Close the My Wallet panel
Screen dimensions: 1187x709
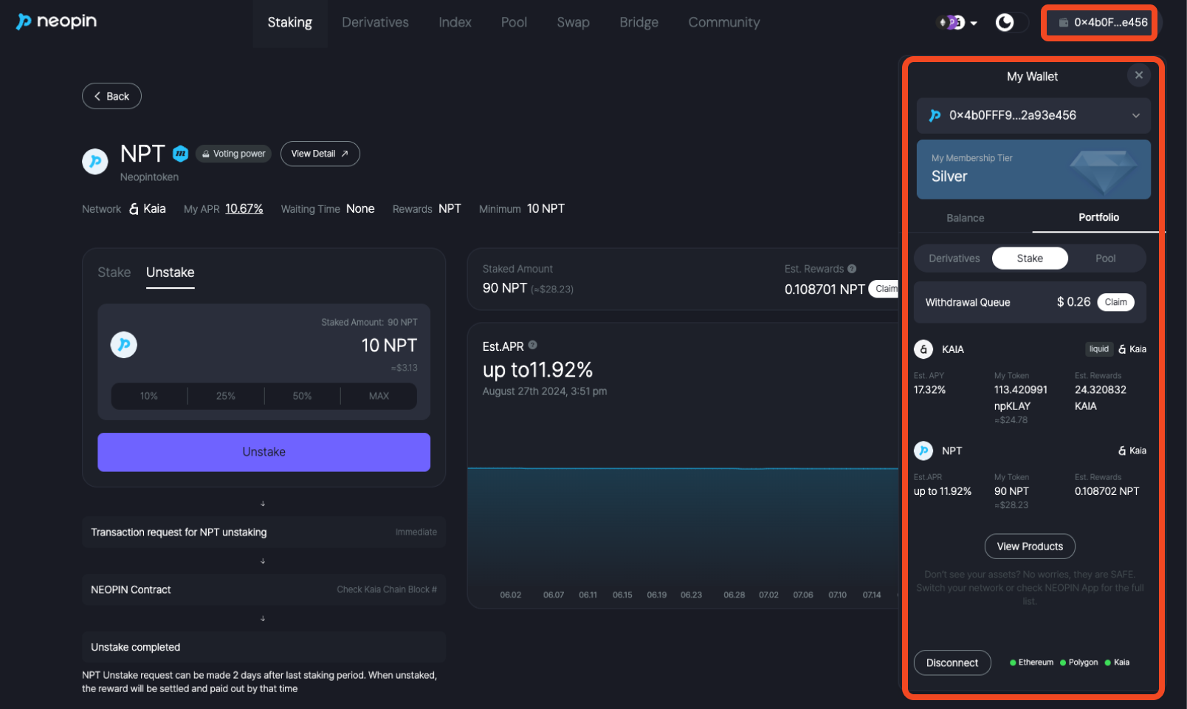pos(1138,75)
